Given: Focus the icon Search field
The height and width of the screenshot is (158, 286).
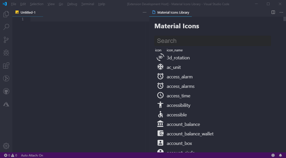Looking at the screenshot, I should click(x=213, y=41).
